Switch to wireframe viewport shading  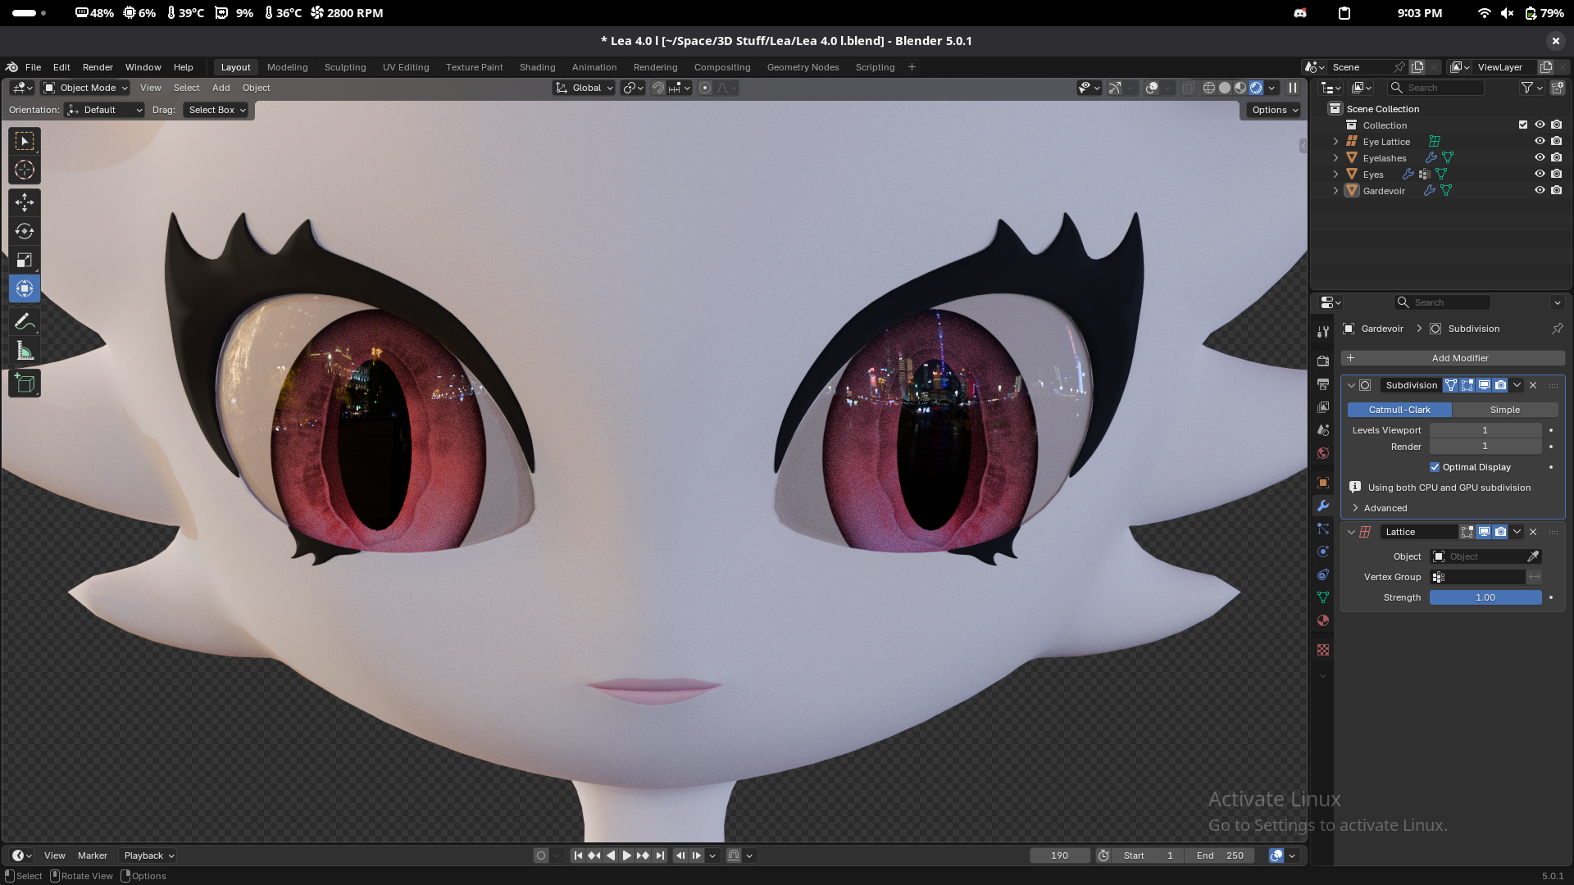[x=1209, y=88]
